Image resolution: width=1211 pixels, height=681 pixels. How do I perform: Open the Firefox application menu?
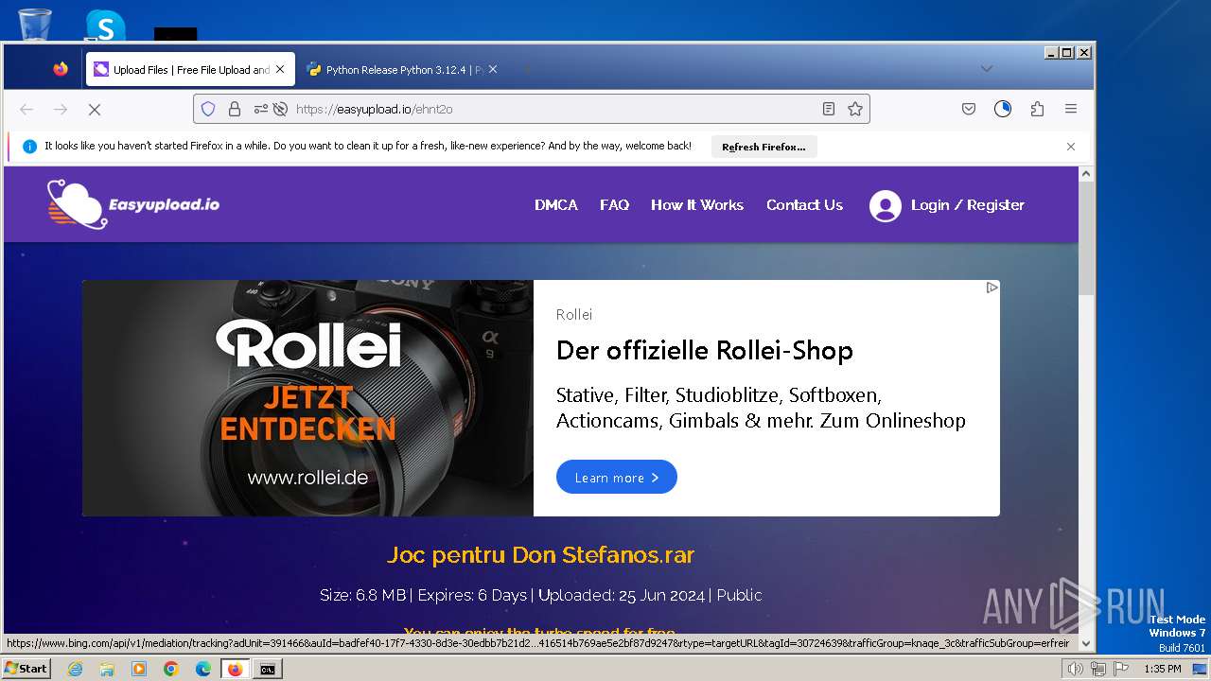click(x=1071, y=109)
